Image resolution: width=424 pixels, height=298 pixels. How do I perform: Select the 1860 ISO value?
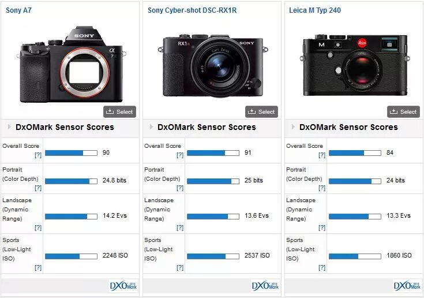click(x=399, y=255)
